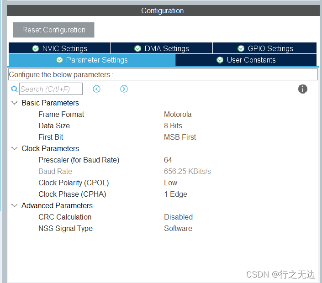Open the User Constants tab
322x283 pixels.
[x=246, y=60]
